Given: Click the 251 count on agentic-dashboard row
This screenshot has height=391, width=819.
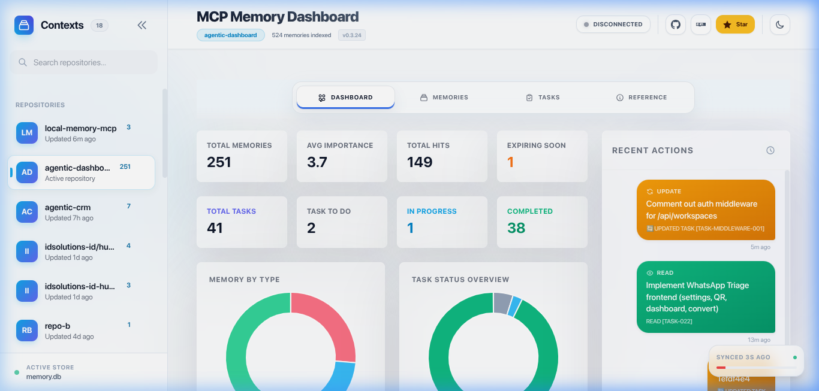Looking at the screenshot, I should [125, 166].
